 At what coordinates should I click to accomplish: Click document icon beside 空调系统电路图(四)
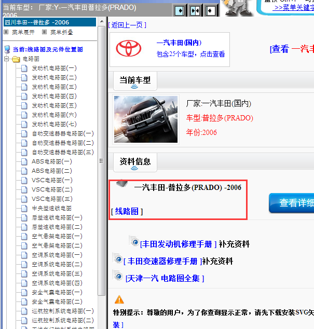pos(24,283)
